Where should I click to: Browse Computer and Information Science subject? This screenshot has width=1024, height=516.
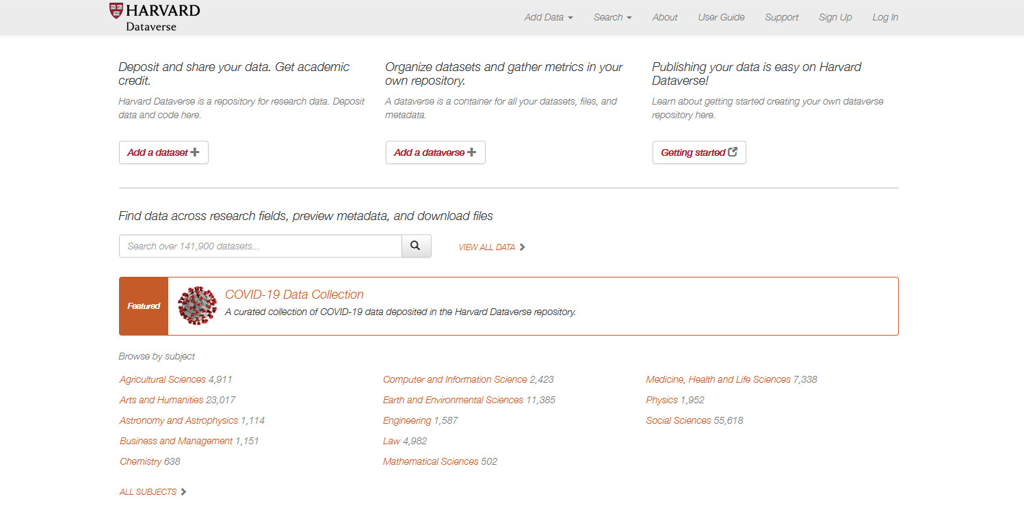(455, 379)
